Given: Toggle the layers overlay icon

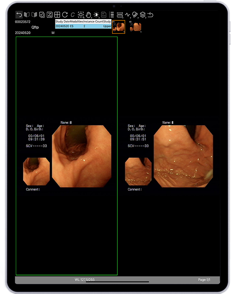Looking at the screenshot, I should click(x=143, y=15).
